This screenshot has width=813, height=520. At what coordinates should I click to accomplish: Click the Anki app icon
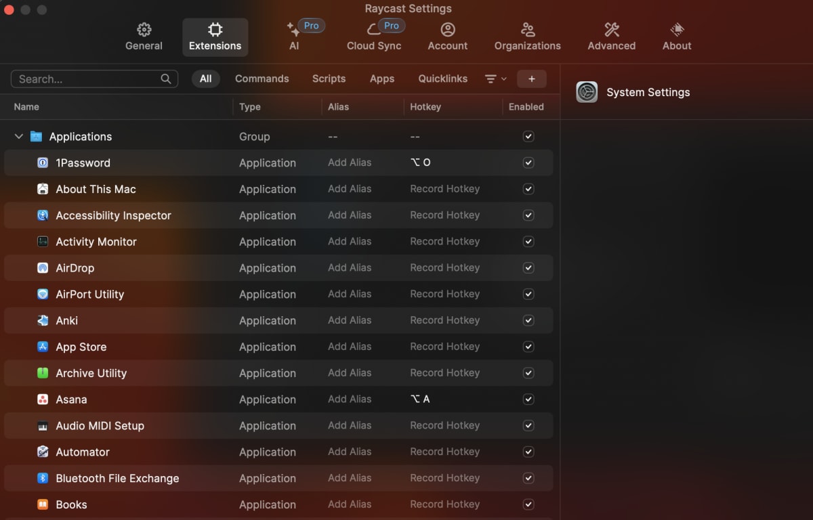[43, 320]
